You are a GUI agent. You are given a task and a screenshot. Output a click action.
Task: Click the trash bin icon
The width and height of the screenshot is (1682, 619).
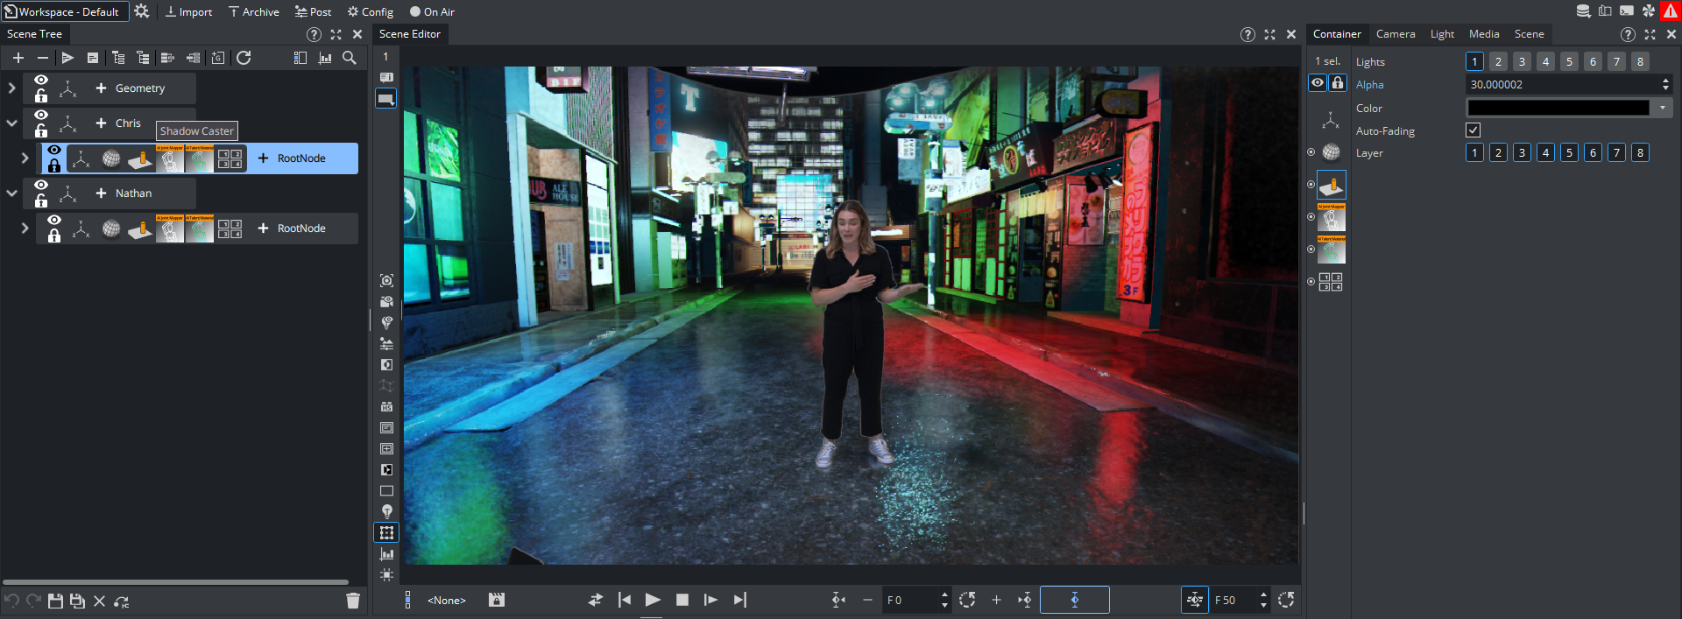point(353,601)
